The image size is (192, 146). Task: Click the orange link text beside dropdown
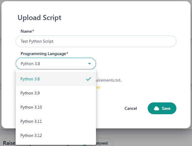98,87
